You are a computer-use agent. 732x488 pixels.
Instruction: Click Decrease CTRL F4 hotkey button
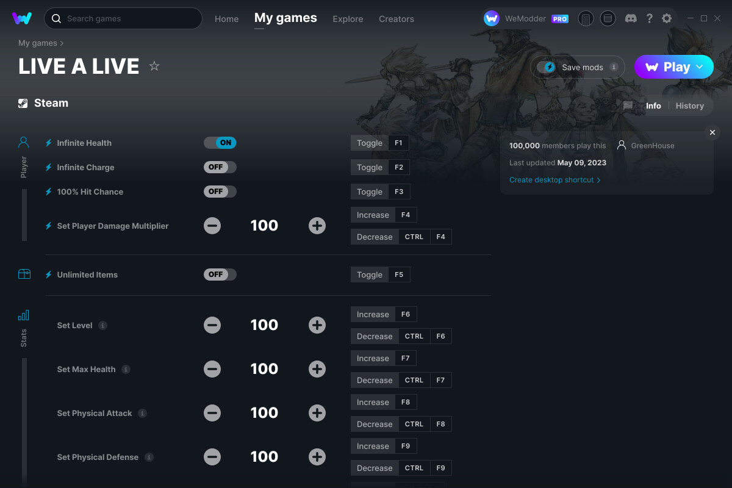click(x=401, y=237)
